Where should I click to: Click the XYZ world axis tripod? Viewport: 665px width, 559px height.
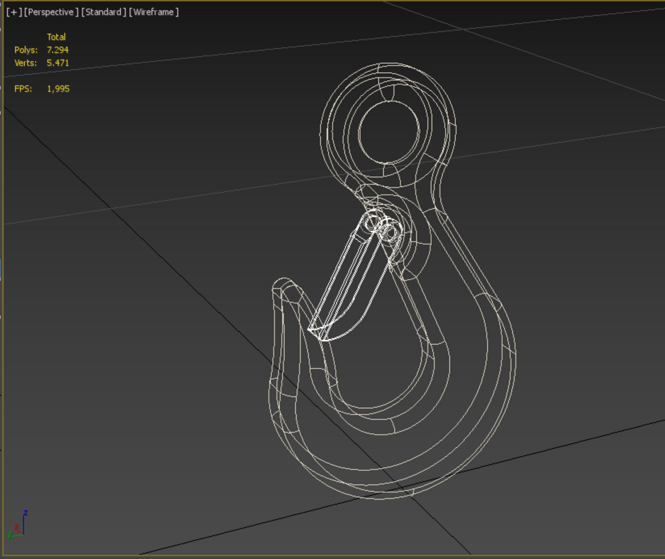pos(18,525)
